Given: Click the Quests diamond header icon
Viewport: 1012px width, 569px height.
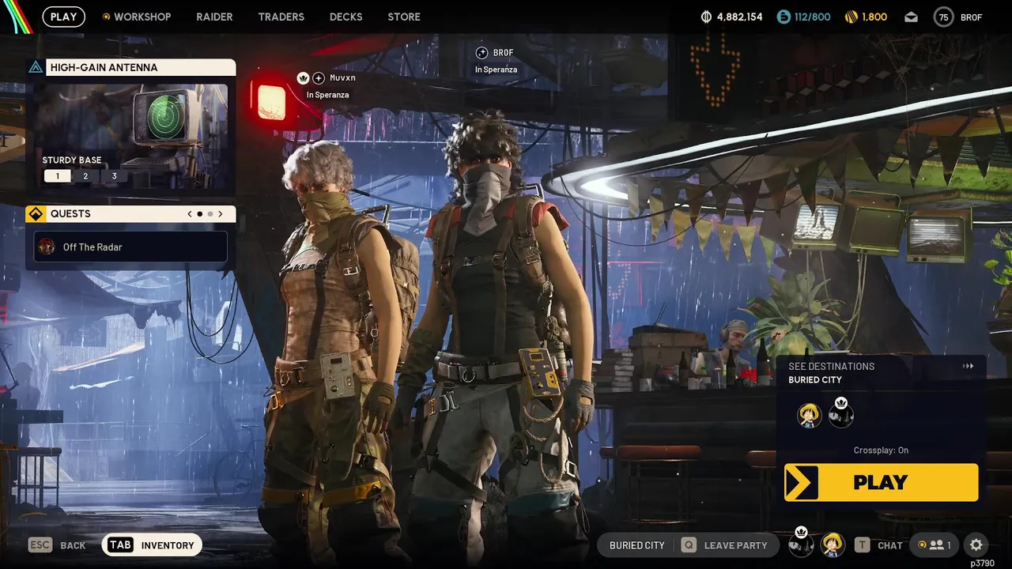Looking at the screenshot, I should click(36, 214).
